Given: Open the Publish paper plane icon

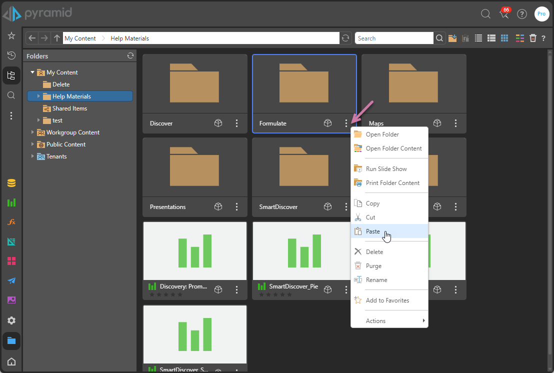Looking at the screenshot, I should 11,280.
